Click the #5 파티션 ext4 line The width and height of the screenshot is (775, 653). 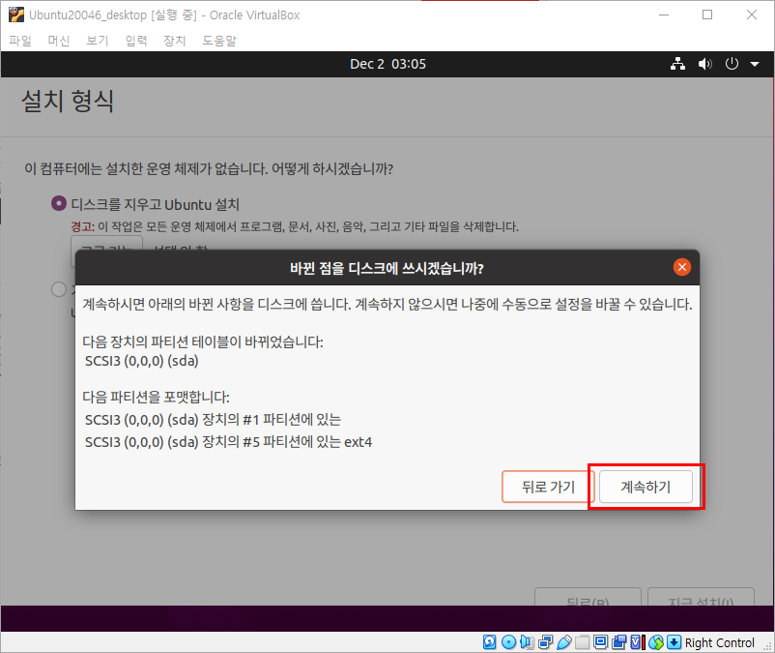tap(228, 442)
